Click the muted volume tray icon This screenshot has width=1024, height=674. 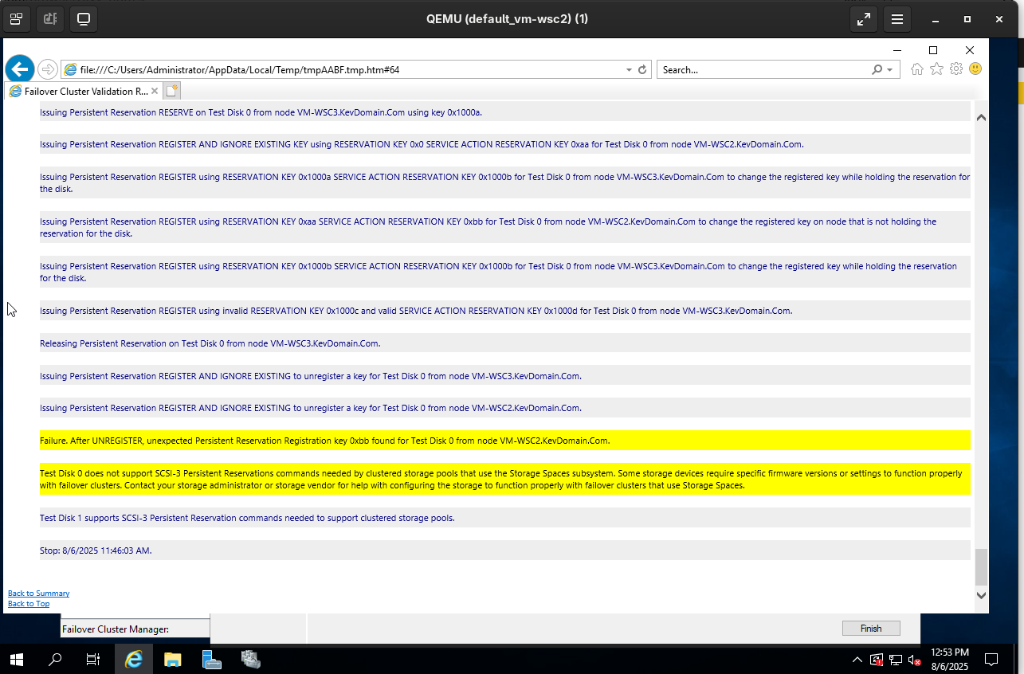(916, 660)
